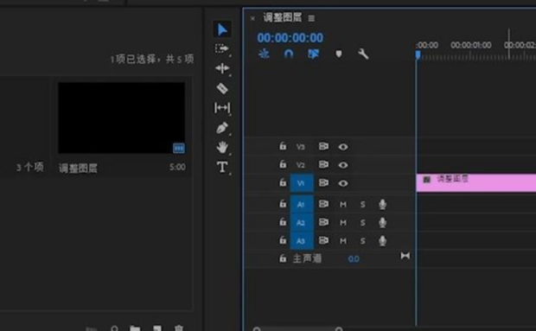This screenshot has width=536, height=331.
Task: Toggle V1 track targeting
Action: (302, 183)
